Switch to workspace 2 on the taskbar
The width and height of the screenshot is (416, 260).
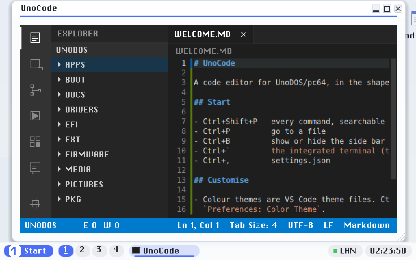[x=83, y=251]
